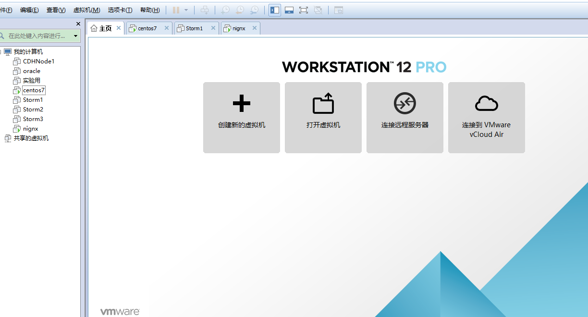
Task: Click the computer icon beside 我的计算机
Action: pyautogui.click(x=8, y=52)
